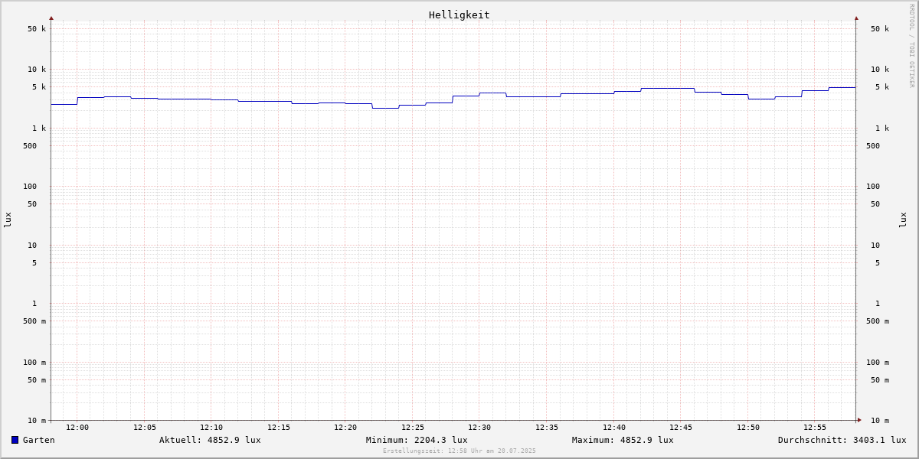
Task: Click the 12:35 time axis label
Action: 547,428
